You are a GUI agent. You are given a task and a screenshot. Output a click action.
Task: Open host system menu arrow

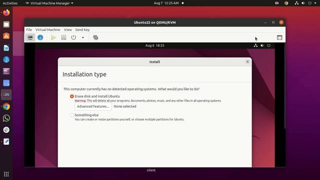coord(315,3)
